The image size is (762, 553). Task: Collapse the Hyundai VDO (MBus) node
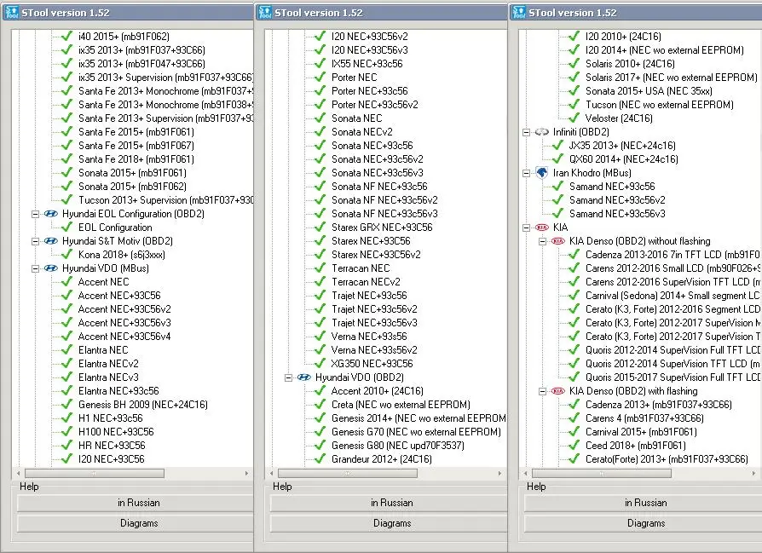click(x=35, y=268)
